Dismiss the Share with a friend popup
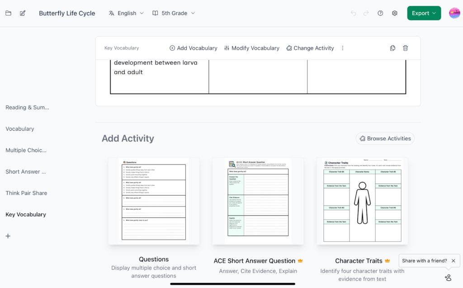Image resolution: width=463 pixels, height=288 pixels. 453,261
